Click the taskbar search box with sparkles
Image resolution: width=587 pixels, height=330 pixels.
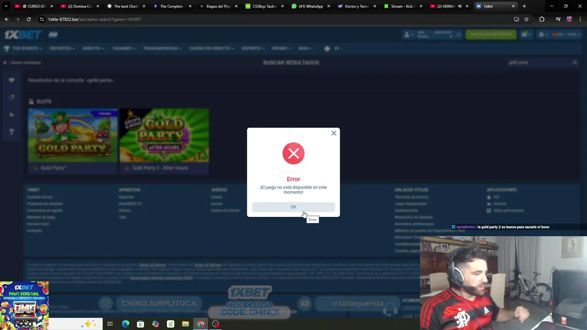coord(76,324)
